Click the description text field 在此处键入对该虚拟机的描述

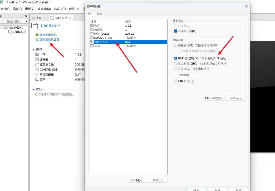(54, 94)
